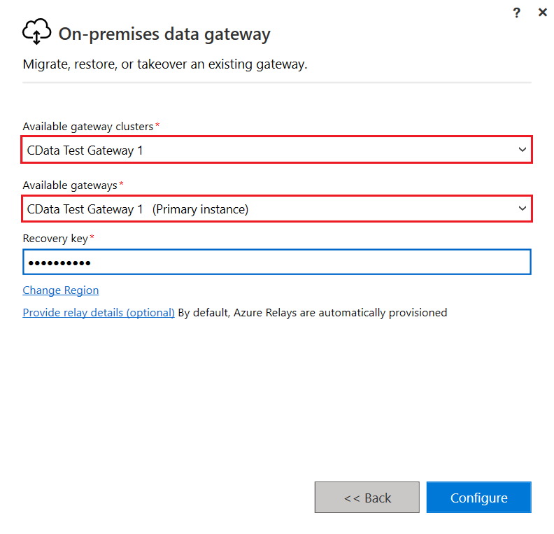Image resolution: width=554 pixels, height=534 pixels.
Task: Select the Primary instance text in the gateways box
Action: click(x=200, y=209)
